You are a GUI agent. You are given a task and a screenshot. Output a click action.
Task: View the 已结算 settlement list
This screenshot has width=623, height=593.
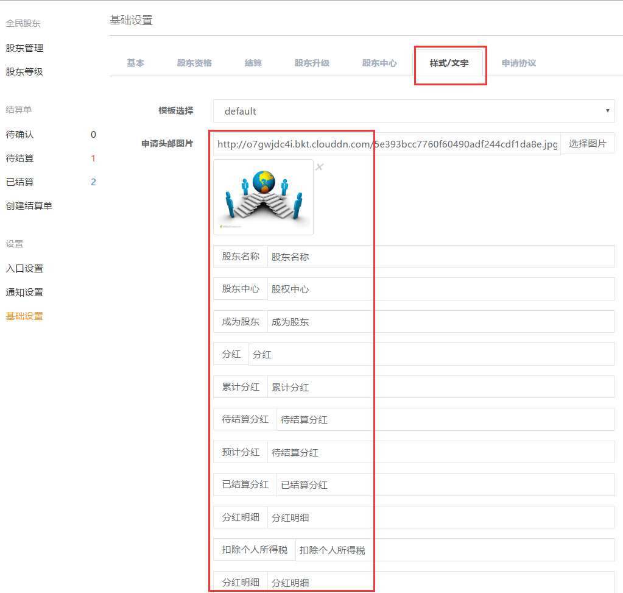coord(20,182)
